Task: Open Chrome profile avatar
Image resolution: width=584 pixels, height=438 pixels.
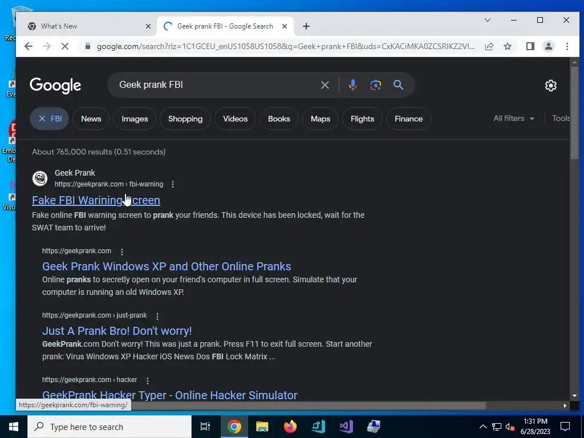Action: click(x=548, y=46)
